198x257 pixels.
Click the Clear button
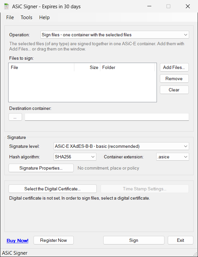point(174,90)
